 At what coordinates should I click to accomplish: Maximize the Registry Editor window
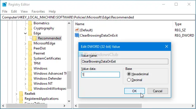click(176, 4)
